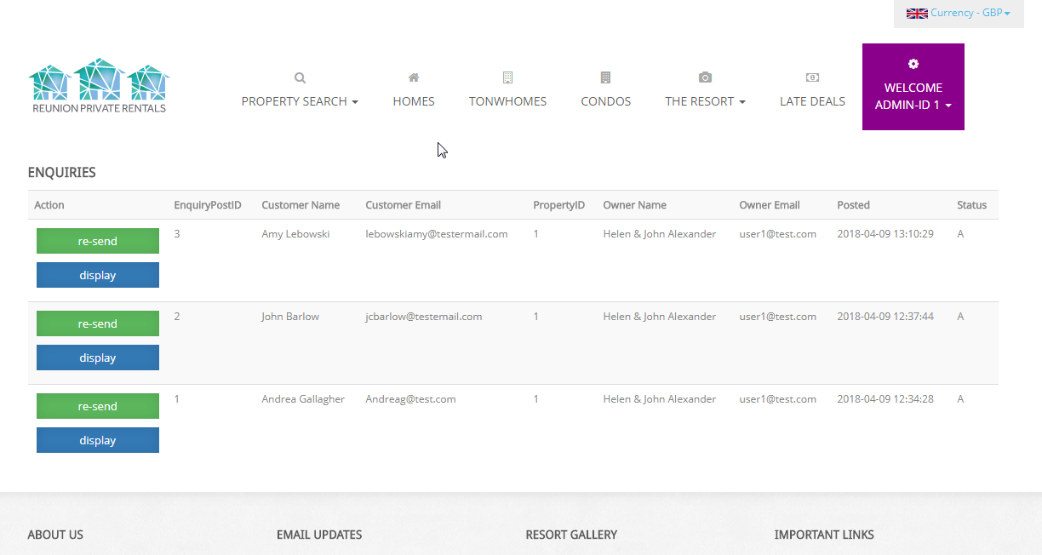The width and height of the screenshot is (1042, 555).
Task: Click the money icon above Late Deals
Action: (x=812, y=77)
